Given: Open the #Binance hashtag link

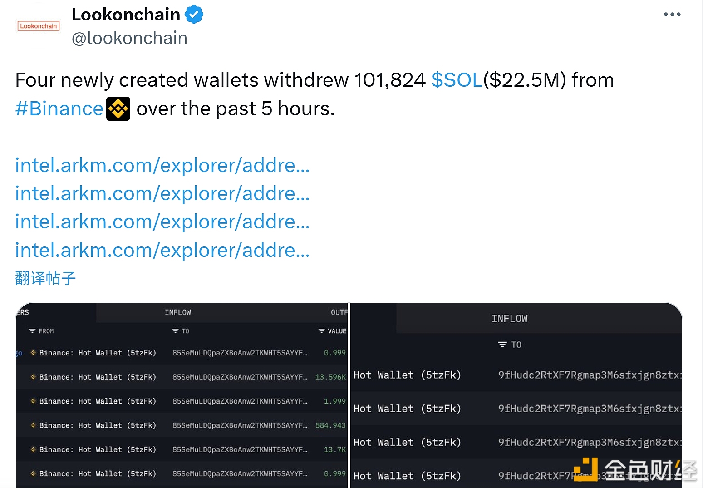Looking at the screenshot, I should click(x=59, y=109).
